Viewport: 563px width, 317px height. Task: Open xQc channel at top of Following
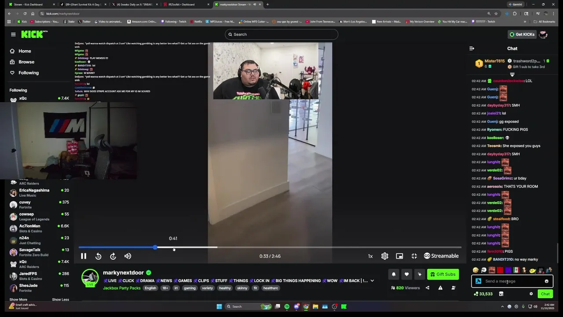(39, 99)
